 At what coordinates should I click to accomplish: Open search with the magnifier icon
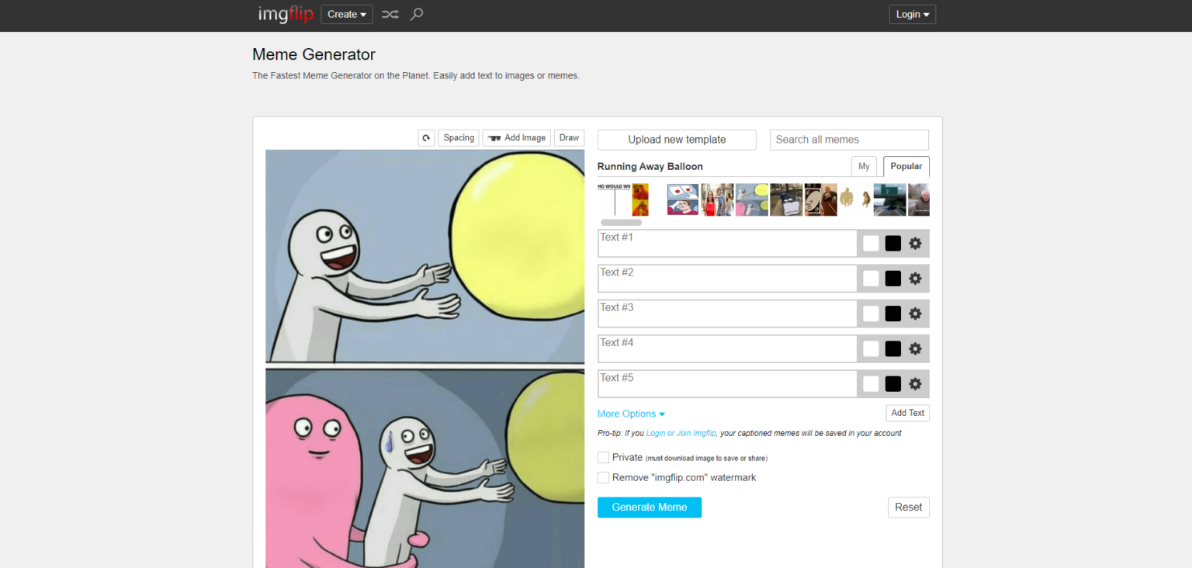coord(417,14)
